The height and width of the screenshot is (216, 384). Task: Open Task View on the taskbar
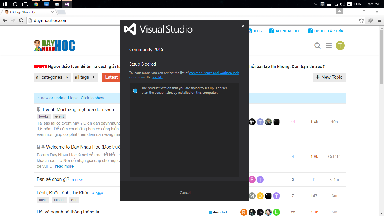(25, 4)
